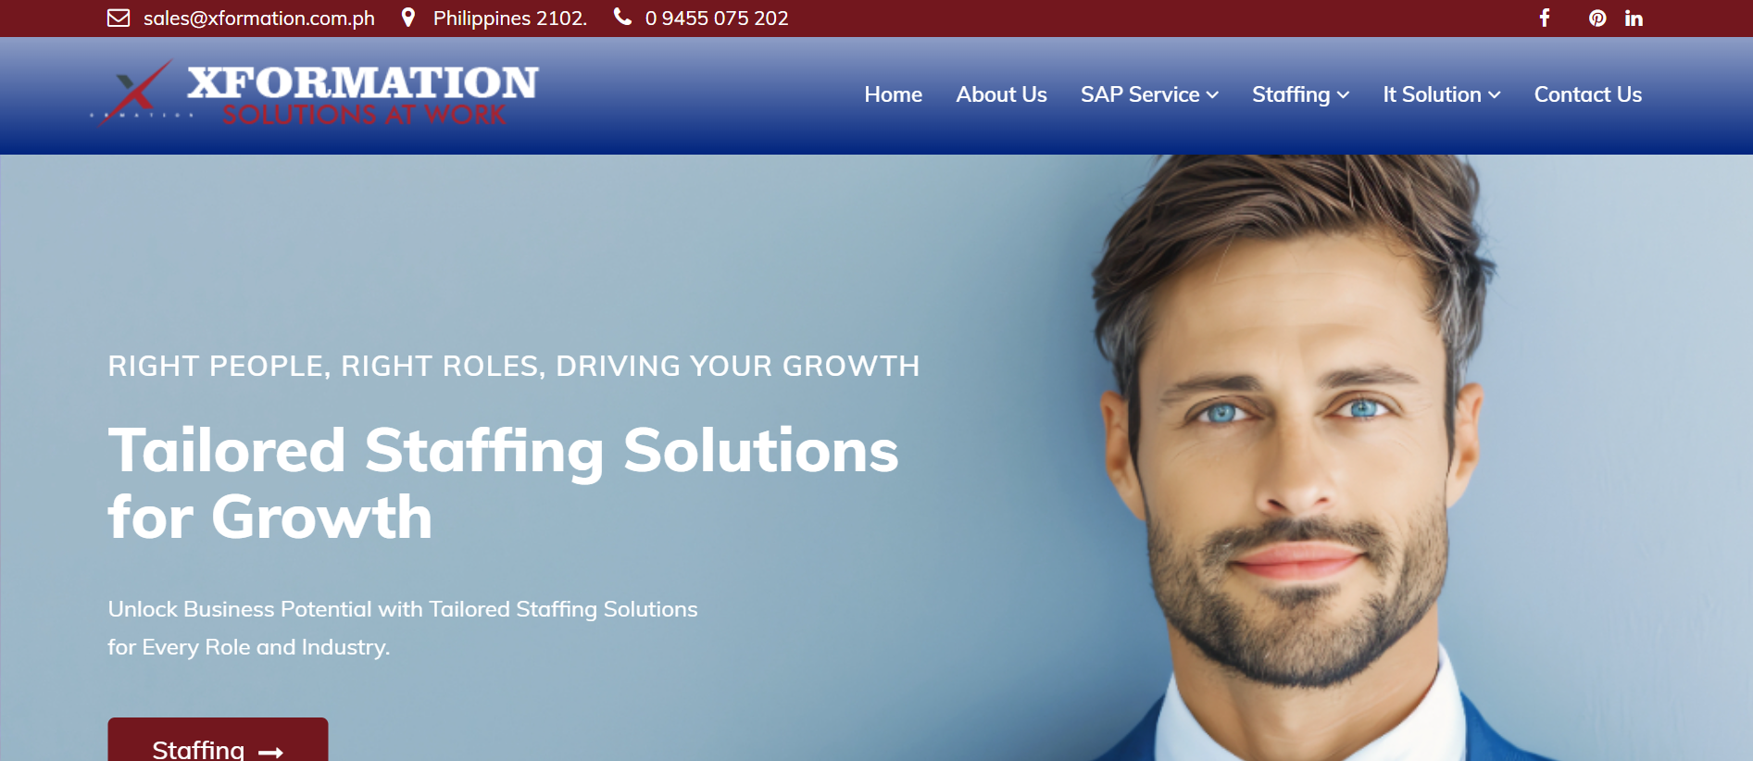Open the Contact Us page
Viewport: 1753px width, 761px height.
tap(1587, 94)
